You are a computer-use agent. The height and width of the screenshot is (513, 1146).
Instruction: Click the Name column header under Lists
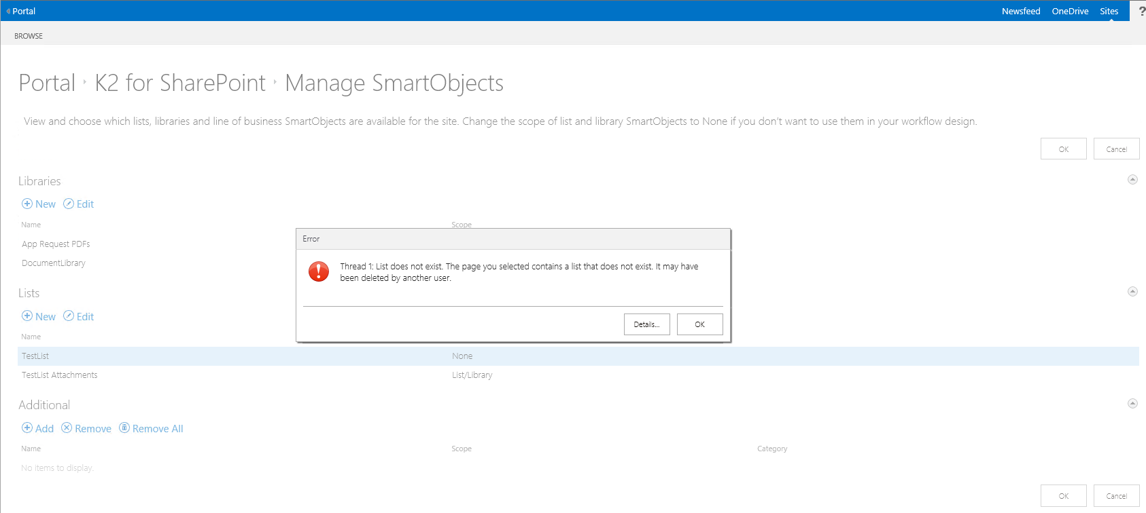(31, 337)
